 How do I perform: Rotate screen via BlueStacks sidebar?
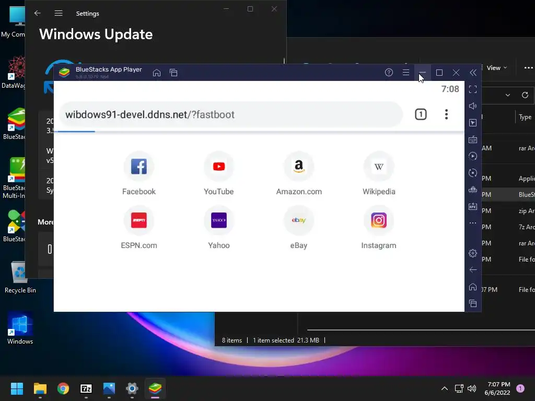(473, 173)
